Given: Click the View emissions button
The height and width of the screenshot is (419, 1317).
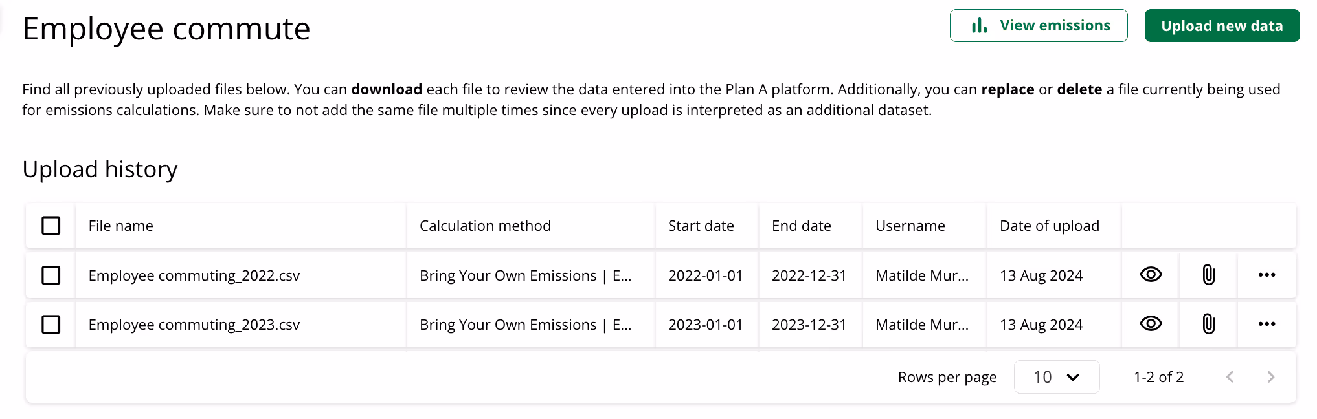Looking at the screenshot, I should (1038, 26).
